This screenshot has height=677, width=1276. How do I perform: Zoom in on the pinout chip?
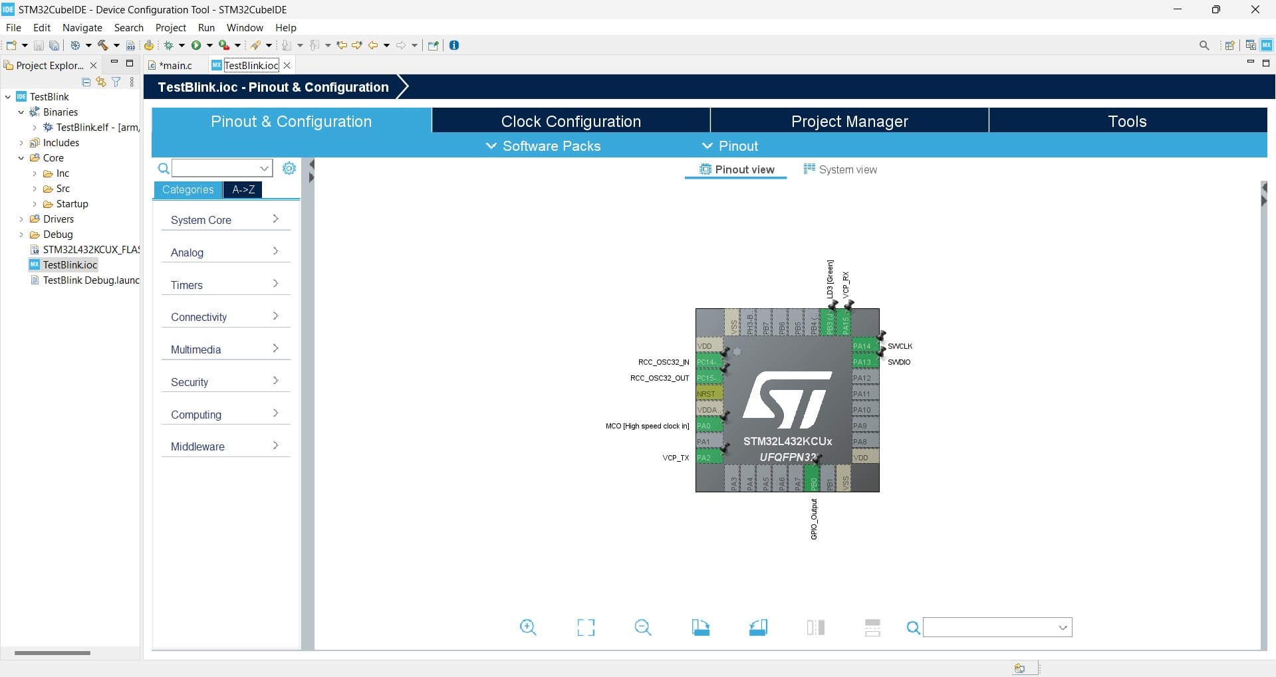[x=528, y=627]
